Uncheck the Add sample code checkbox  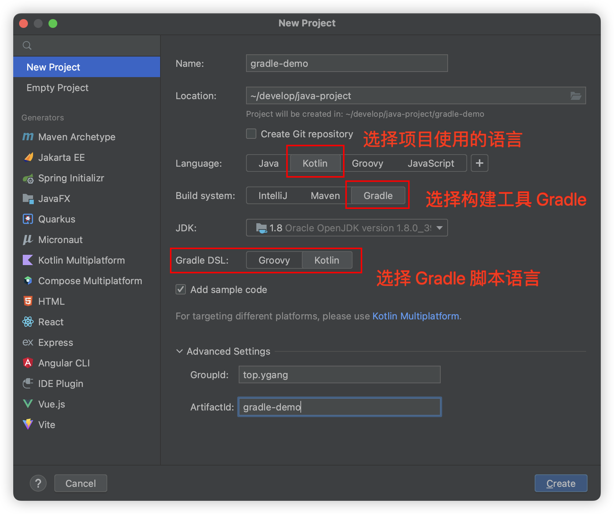coord(181,290)
